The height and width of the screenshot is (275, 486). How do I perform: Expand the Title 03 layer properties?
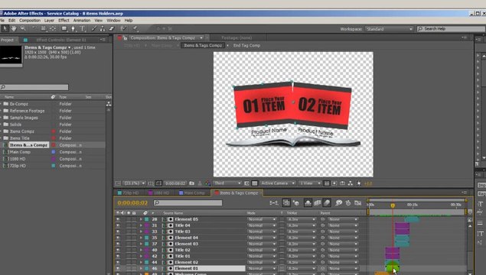[x=141, y=231]
